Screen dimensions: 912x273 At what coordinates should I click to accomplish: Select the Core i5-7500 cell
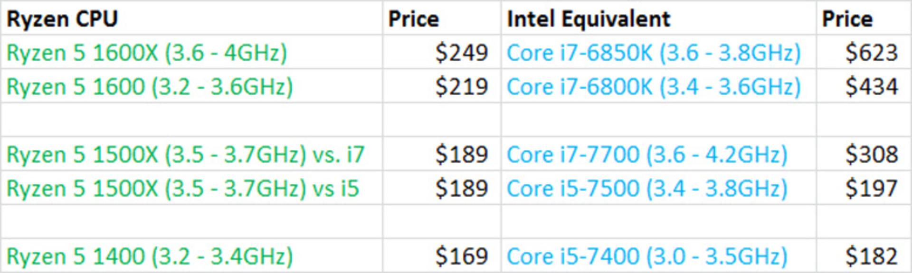658,188
